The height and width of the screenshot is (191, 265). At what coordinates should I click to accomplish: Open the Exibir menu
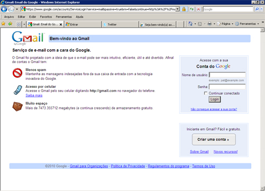coord(32,17)
